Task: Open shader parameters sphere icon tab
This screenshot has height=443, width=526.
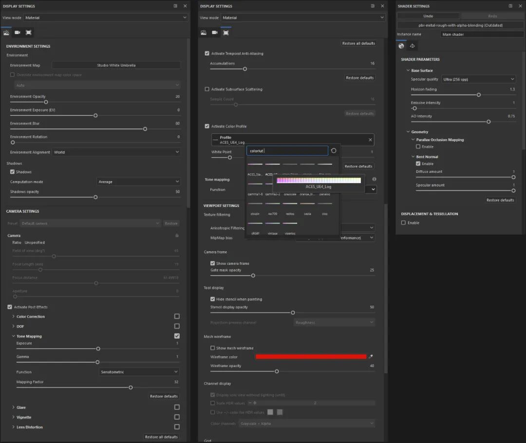Action: click(x=401, y=46)
